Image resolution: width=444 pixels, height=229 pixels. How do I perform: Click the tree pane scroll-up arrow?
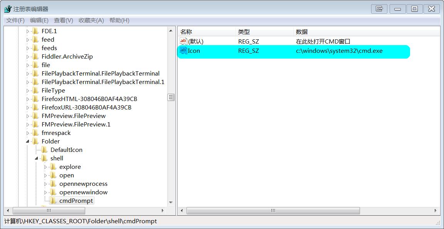pyautogui.click(x=171, y=30)
